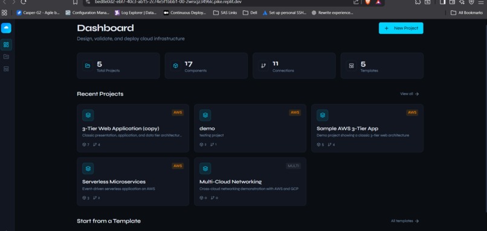
Task: Click 'Event-driven serverless application on AWS' text
Action: (x=118, y=189)
